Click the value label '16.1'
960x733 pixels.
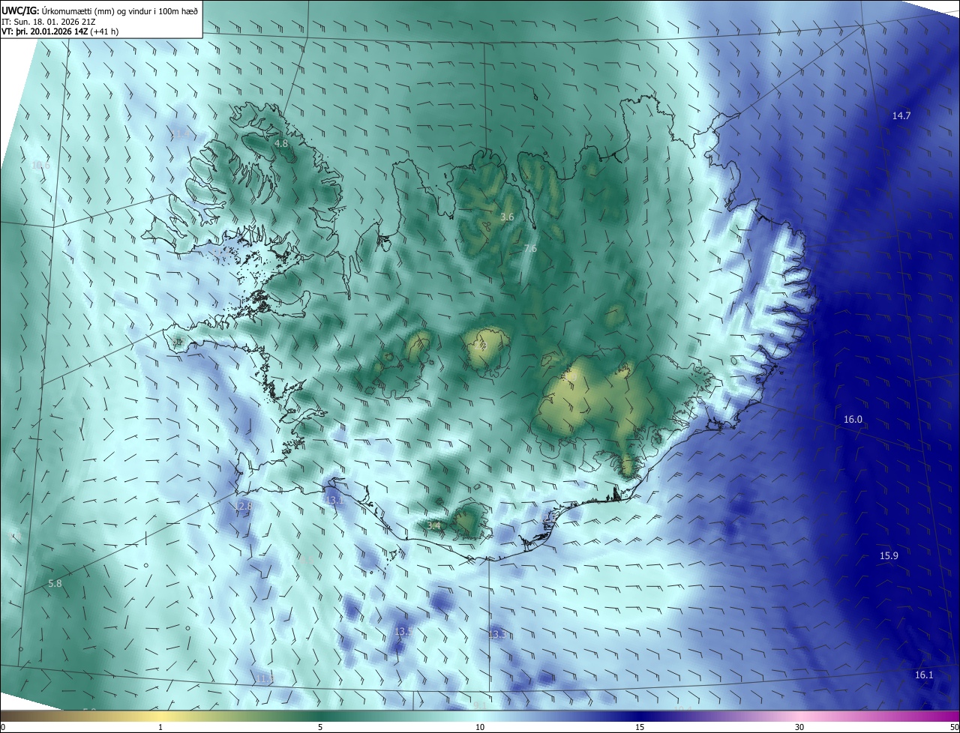tap(924, 675)
